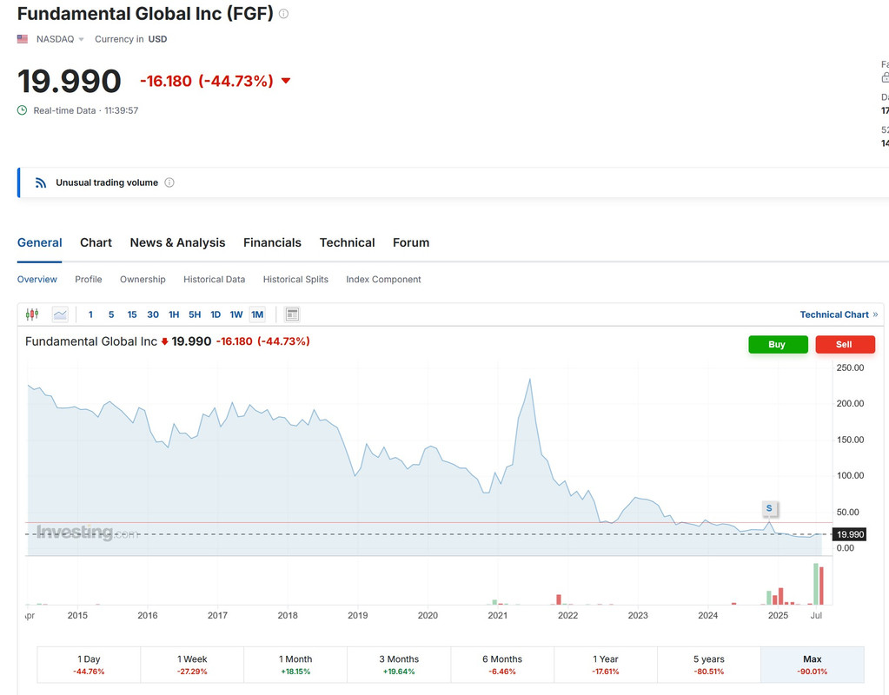Image resolution: width=889 pixels, height=695 pixels.
Task: Switch to the General tab
Action: 39,242
